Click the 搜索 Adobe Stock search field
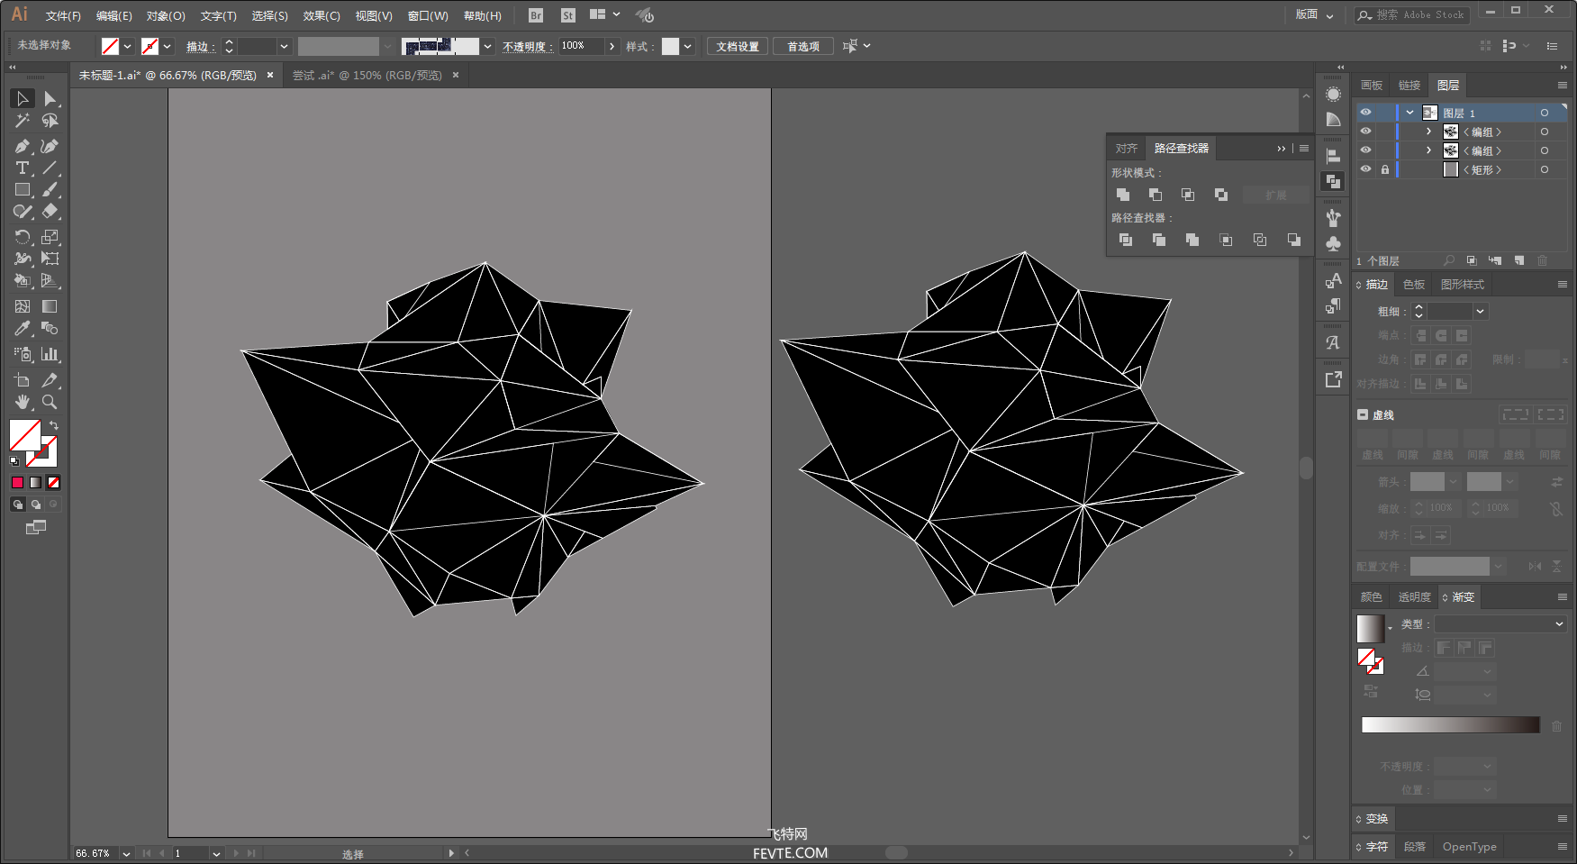Viewport: 1577px width, 864px height. (1412, 15)
